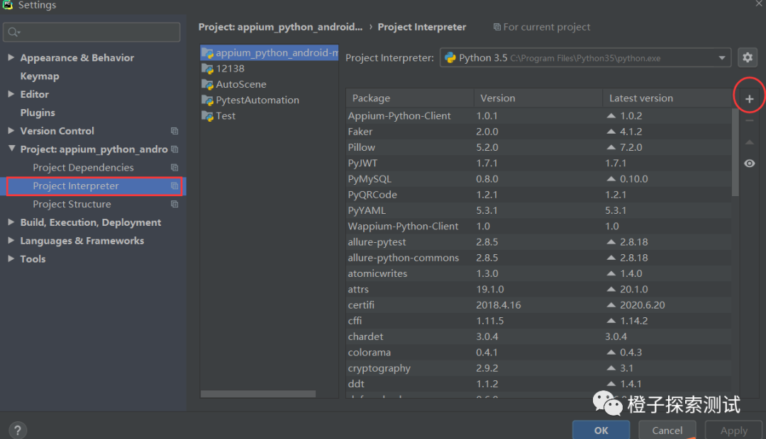Select the PyYAML package row

538,210
